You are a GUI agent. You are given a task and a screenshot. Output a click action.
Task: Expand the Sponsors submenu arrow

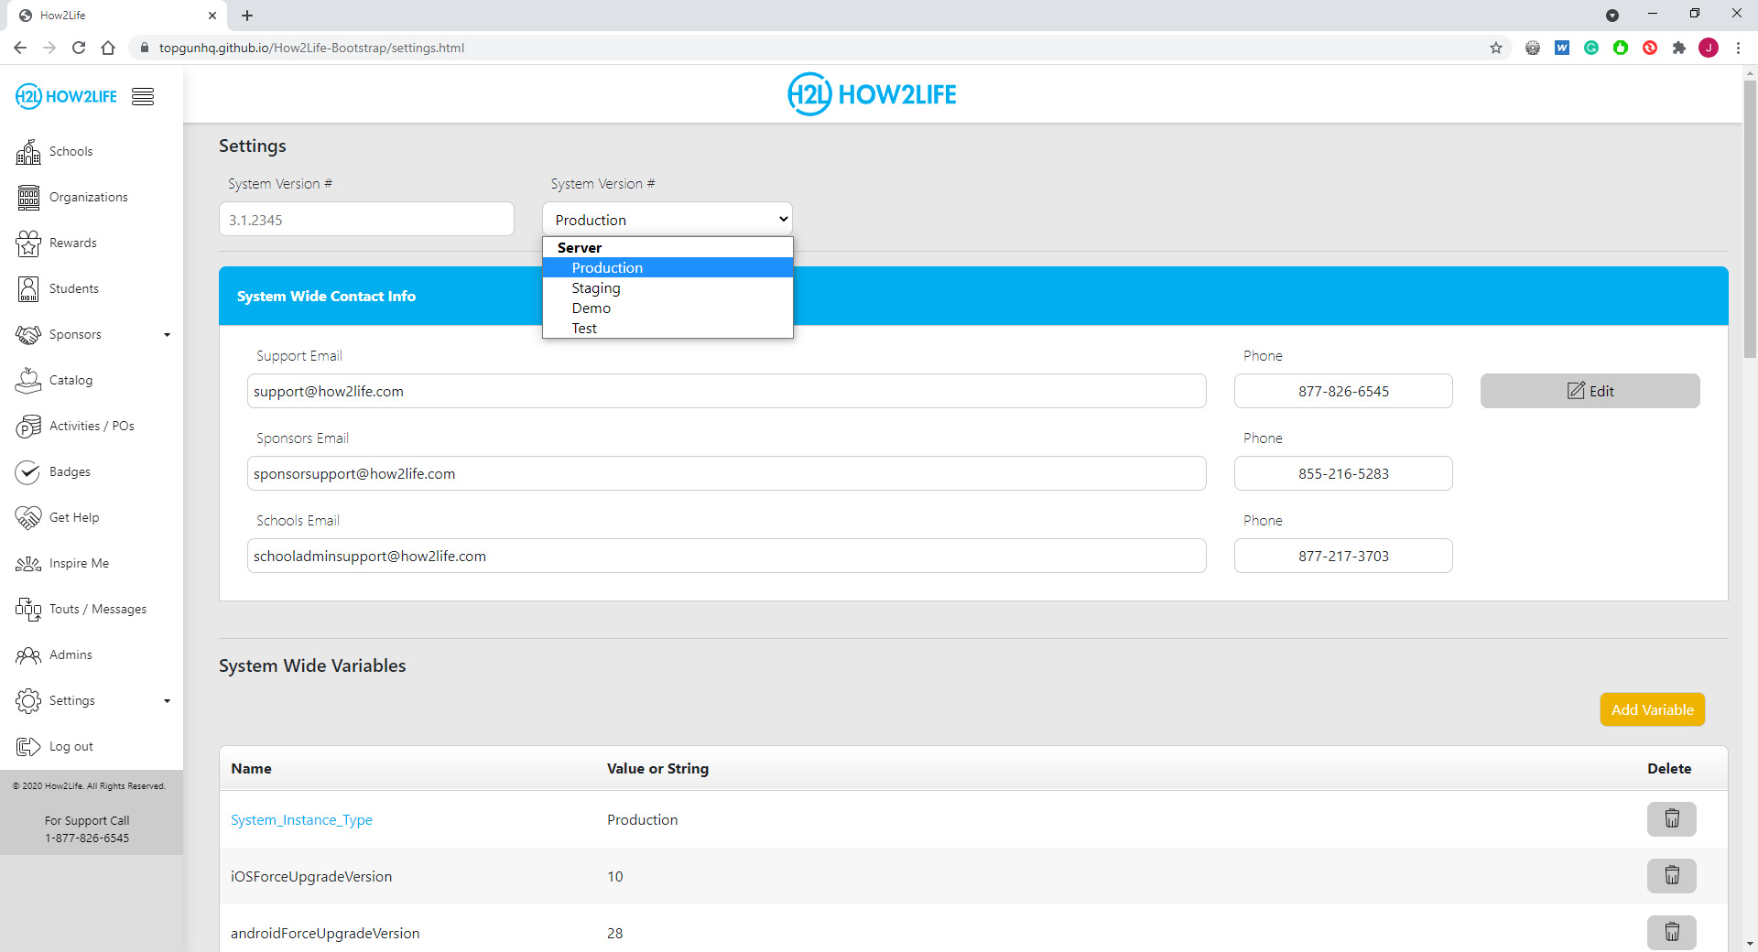(x=167, y=335)
